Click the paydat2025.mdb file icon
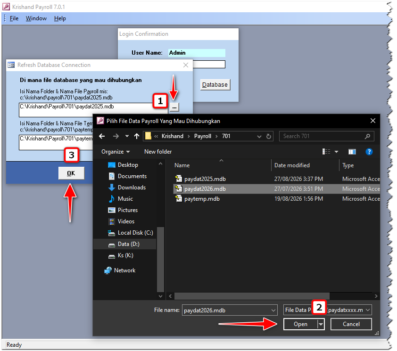This screenshot has height=351, width=397. pyautogui.click(x=179, y=179)
